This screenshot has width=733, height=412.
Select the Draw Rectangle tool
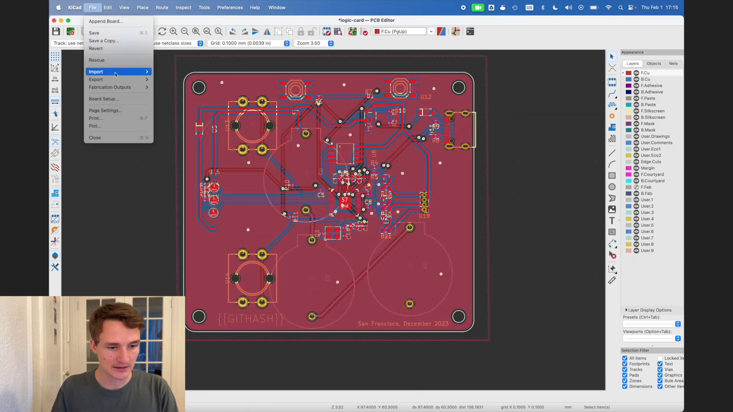pos(612,175)
